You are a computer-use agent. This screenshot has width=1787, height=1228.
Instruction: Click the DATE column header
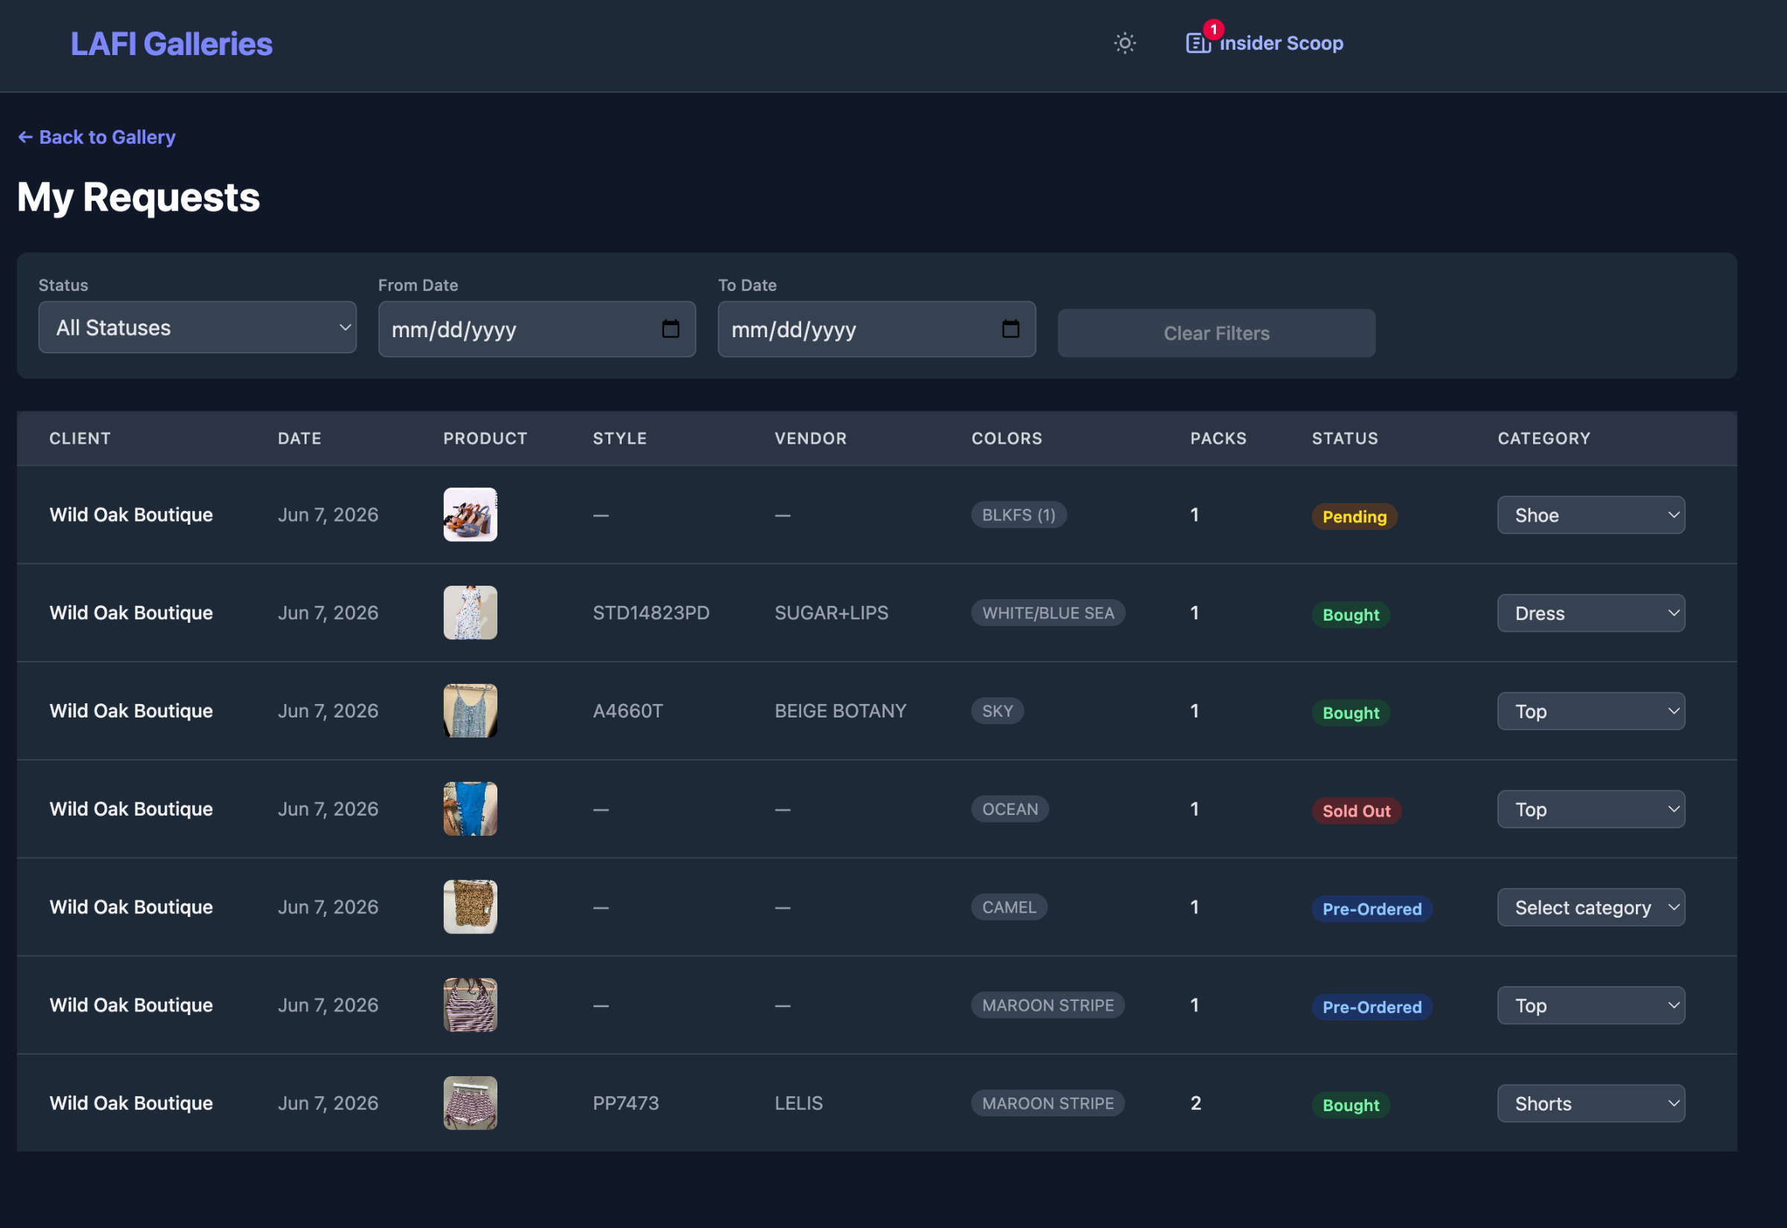tap(299, 438)
